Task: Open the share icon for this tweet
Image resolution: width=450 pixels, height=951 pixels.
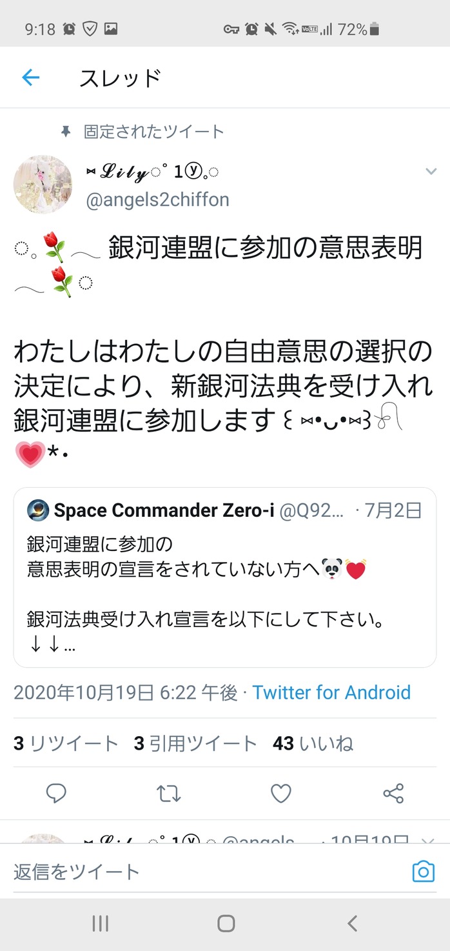Action: tap(393, 794)
